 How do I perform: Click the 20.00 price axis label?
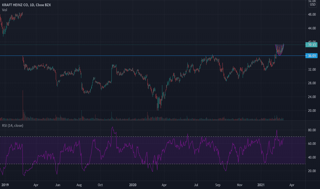(312, 111)
